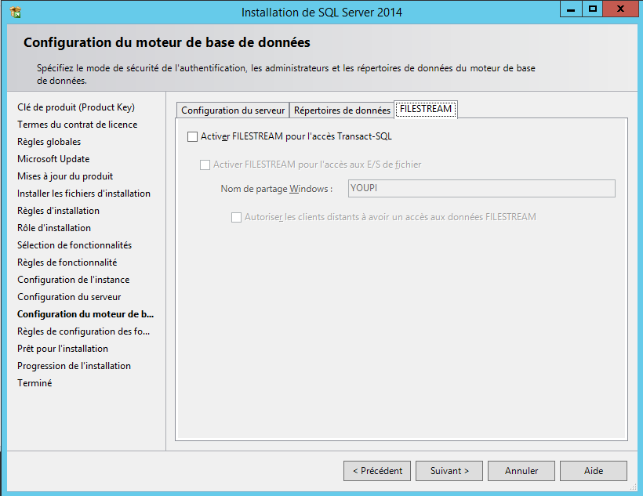Screen dimensions: 643x496
Task: Click 'Règles de fonctionnalité' step
Action: (x=67, y=262)
